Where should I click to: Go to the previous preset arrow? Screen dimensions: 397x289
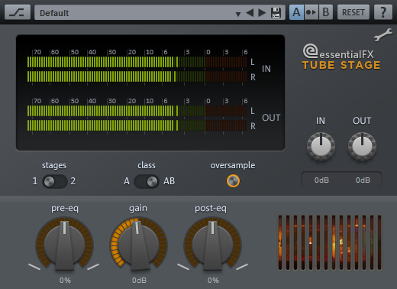250,12
